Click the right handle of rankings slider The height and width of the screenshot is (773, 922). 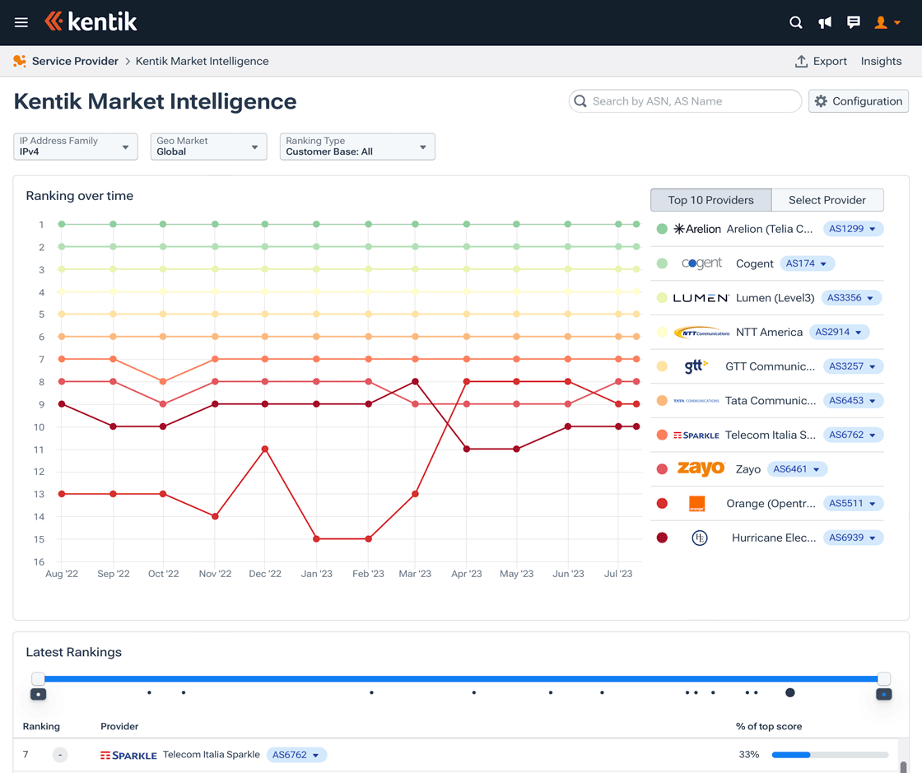[883, 679]
